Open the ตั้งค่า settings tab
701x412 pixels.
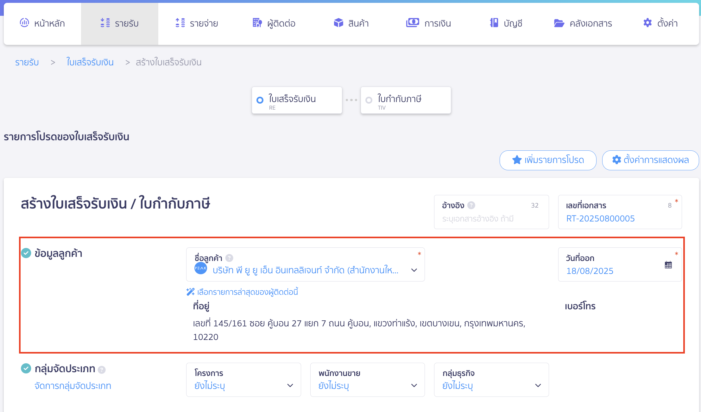660,23
